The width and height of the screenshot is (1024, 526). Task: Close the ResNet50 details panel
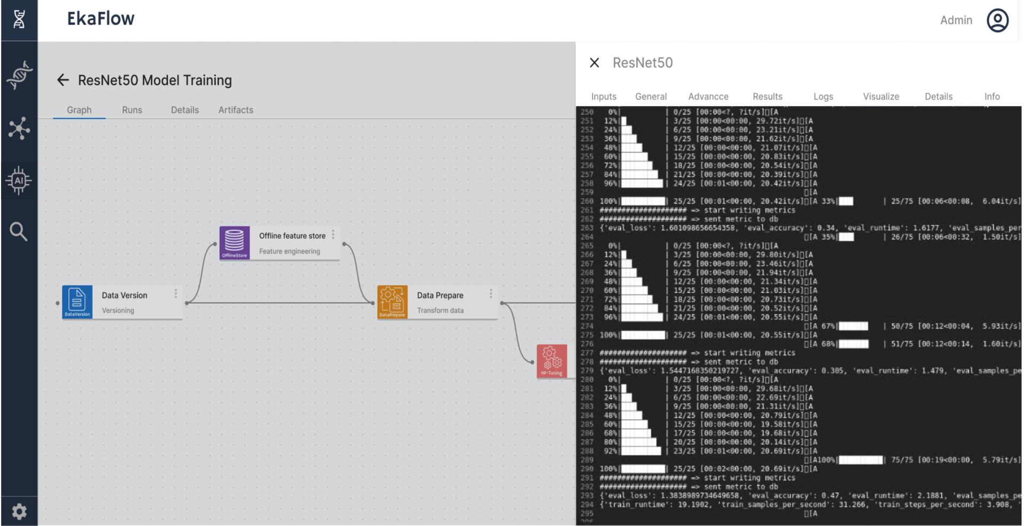point(594,62)
